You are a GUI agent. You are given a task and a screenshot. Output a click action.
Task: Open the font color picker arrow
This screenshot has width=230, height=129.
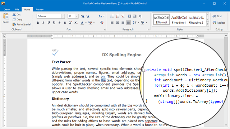click(x=86, y=23)
